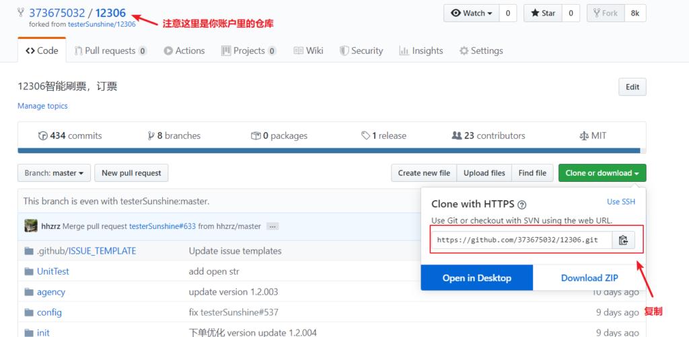The height and width of the screenshot is (337, 689).
Task: Switch to Use SSH link
Action: point(621,201)
